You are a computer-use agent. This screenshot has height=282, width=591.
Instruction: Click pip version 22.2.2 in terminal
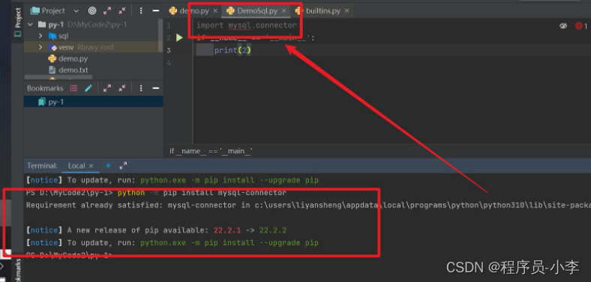point(273,230)
